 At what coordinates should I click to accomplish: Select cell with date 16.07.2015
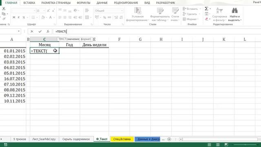(13, 79)
